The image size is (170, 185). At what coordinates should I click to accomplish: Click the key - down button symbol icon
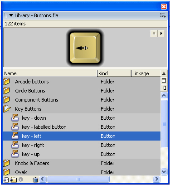(15, 118)
